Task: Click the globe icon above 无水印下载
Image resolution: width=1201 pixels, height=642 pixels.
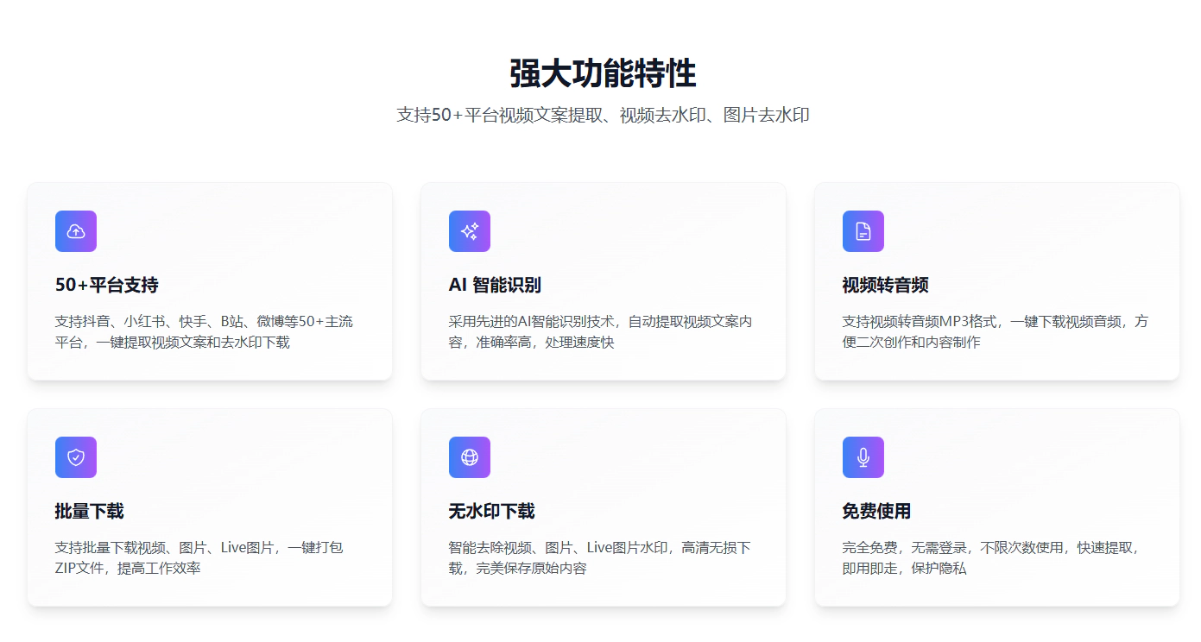Action: pos(470,457)
